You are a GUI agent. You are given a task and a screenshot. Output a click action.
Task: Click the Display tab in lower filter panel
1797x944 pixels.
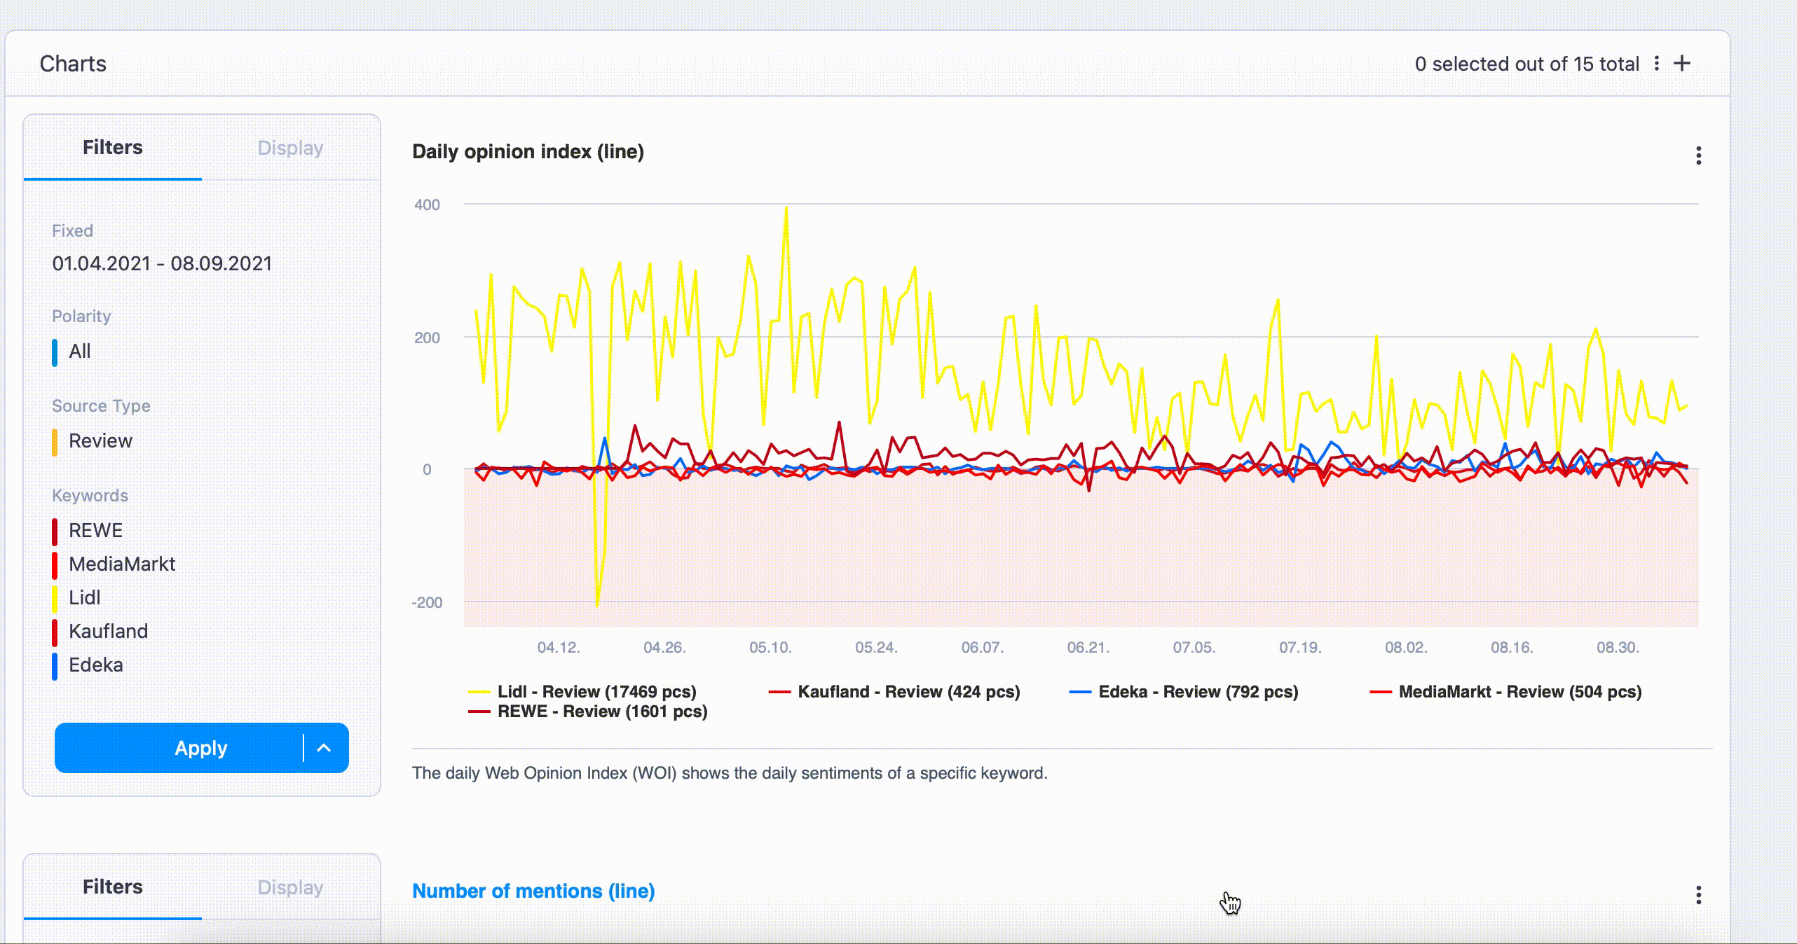tap(290, 887)
